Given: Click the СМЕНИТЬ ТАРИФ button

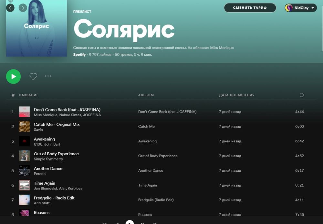Looking at the screenshot, I should pyautogui.click(x=250, y=8).
